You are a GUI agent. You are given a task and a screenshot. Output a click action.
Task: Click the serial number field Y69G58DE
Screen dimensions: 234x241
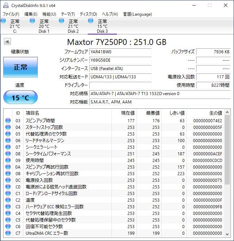coord(120,60)
